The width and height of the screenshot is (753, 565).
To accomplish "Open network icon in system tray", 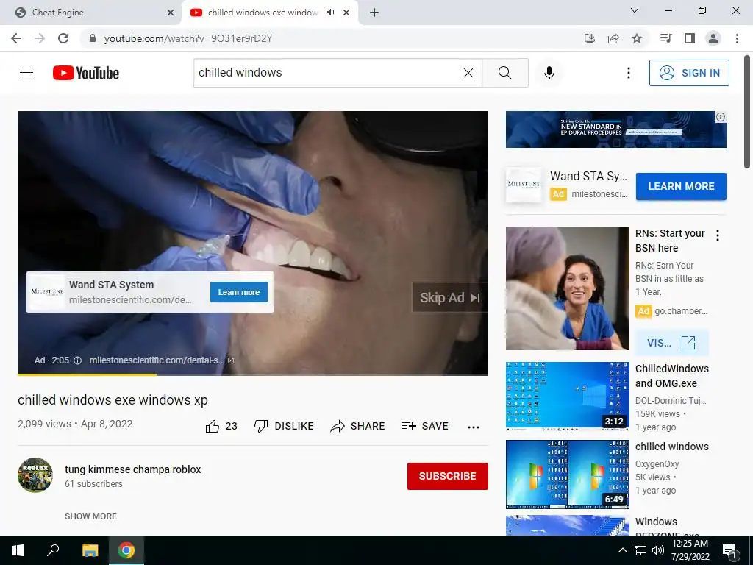I will coord(640,550).
